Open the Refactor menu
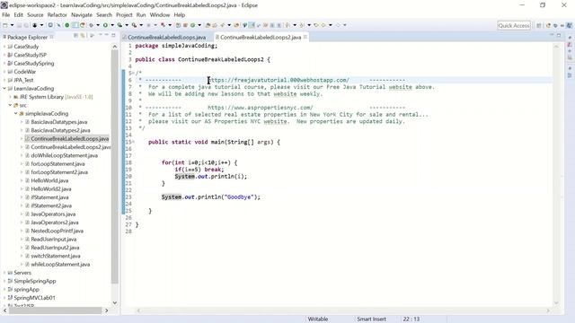575x323 pixels. tap(57, 15)
